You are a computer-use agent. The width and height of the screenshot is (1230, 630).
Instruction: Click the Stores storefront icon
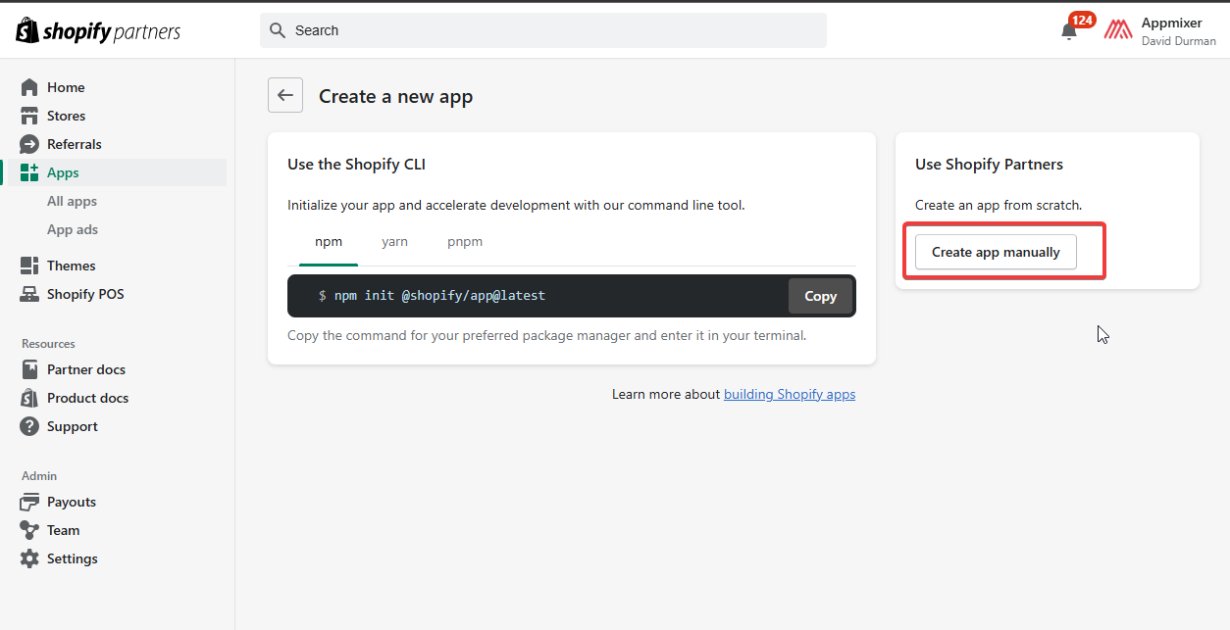29,116
